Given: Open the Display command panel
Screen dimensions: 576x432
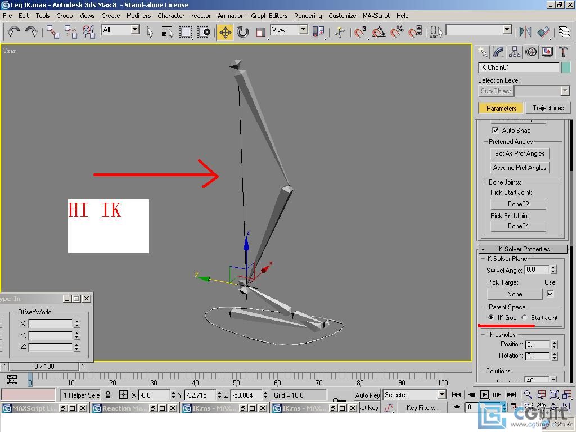Looking at the screenshot, I should [x=547, y=52].
